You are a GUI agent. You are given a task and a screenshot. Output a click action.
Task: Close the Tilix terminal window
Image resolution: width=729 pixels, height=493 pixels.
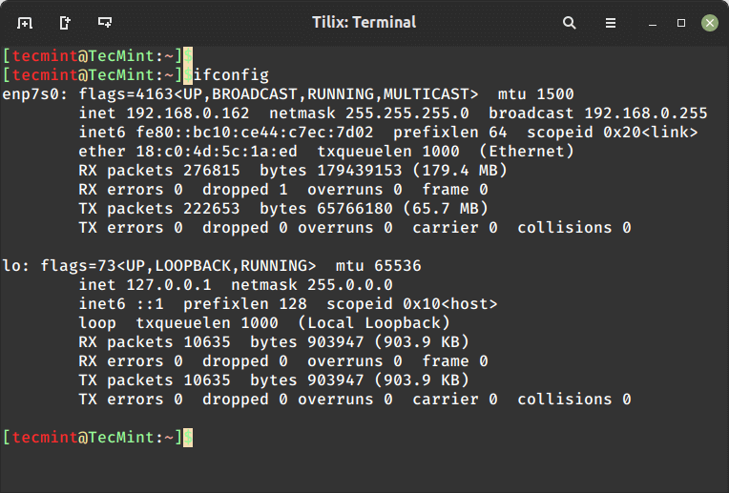[x=710, y=23]
